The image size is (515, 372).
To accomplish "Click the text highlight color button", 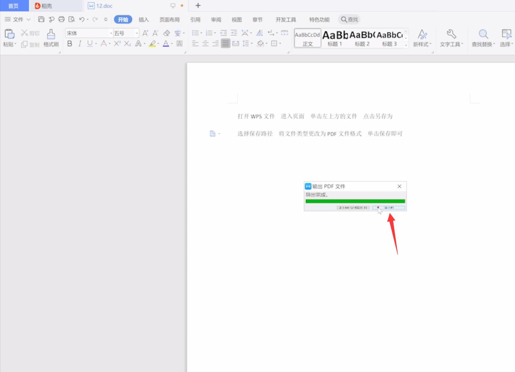I will coord(152,43).
